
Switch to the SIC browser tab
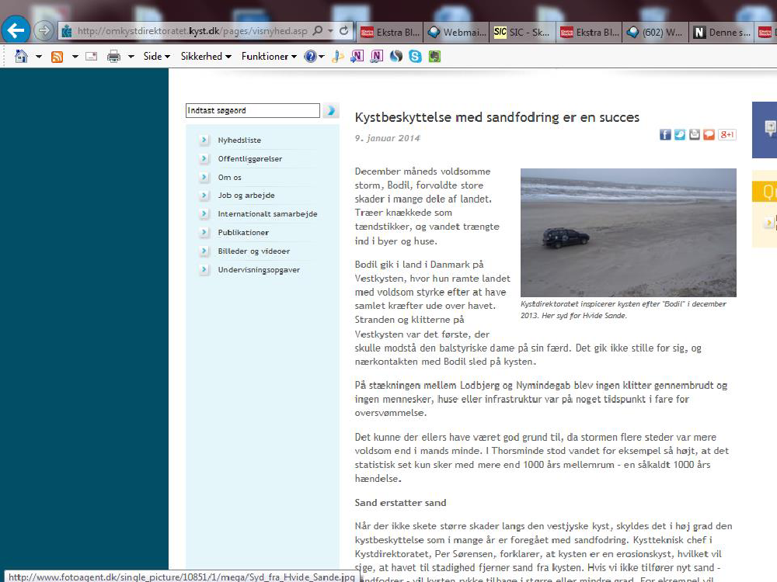[524, 32]
